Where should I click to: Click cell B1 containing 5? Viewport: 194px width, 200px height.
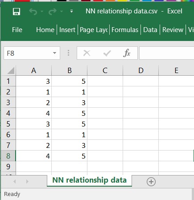tap(70, 81)
